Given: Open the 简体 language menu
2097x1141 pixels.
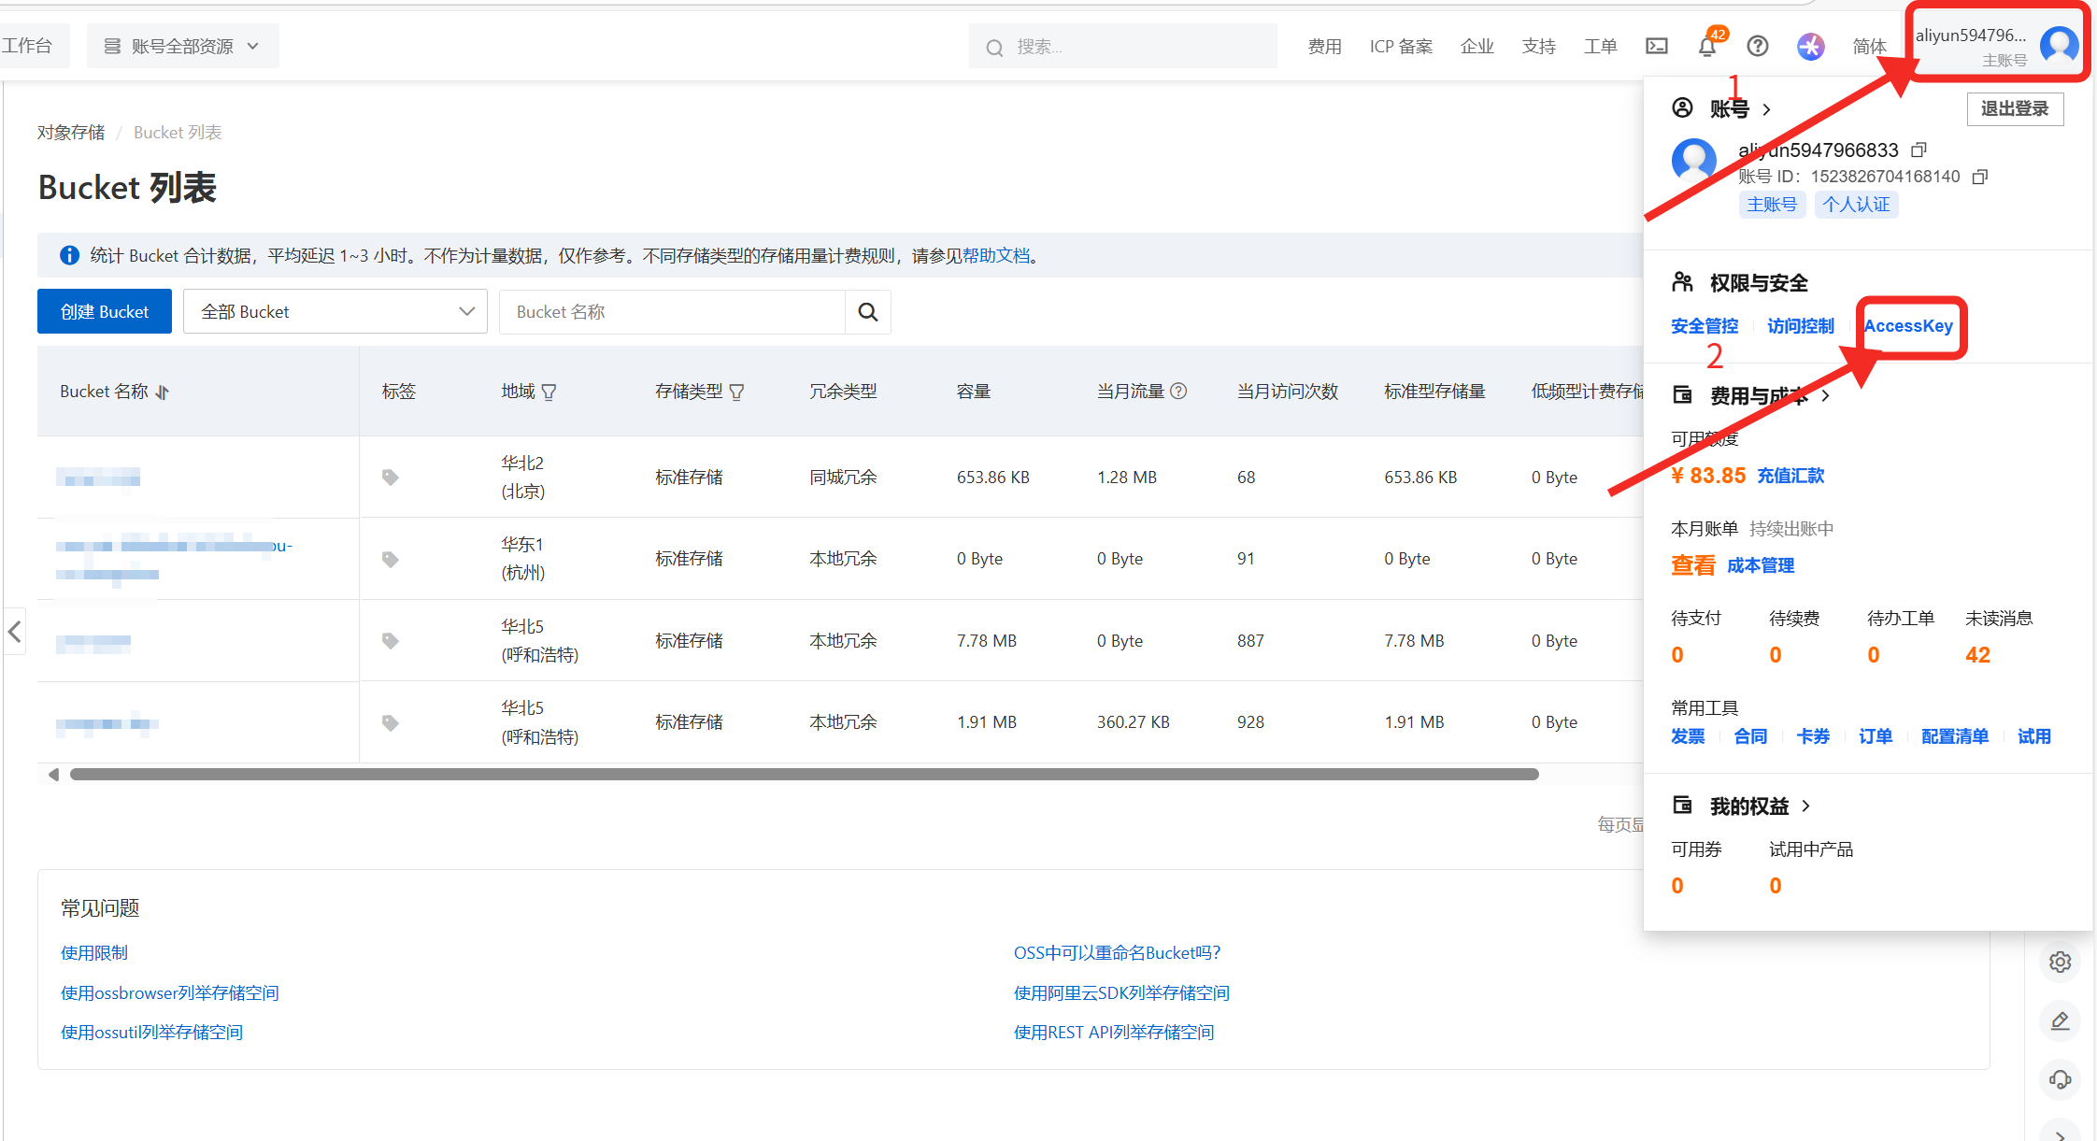Looking at the screenshot, I should [x=1869, y=45].
